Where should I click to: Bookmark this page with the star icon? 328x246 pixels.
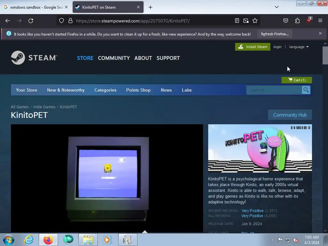pos(255,21)
